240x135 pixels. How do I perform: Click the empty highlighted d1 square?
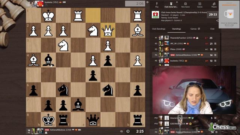(93, 15)
